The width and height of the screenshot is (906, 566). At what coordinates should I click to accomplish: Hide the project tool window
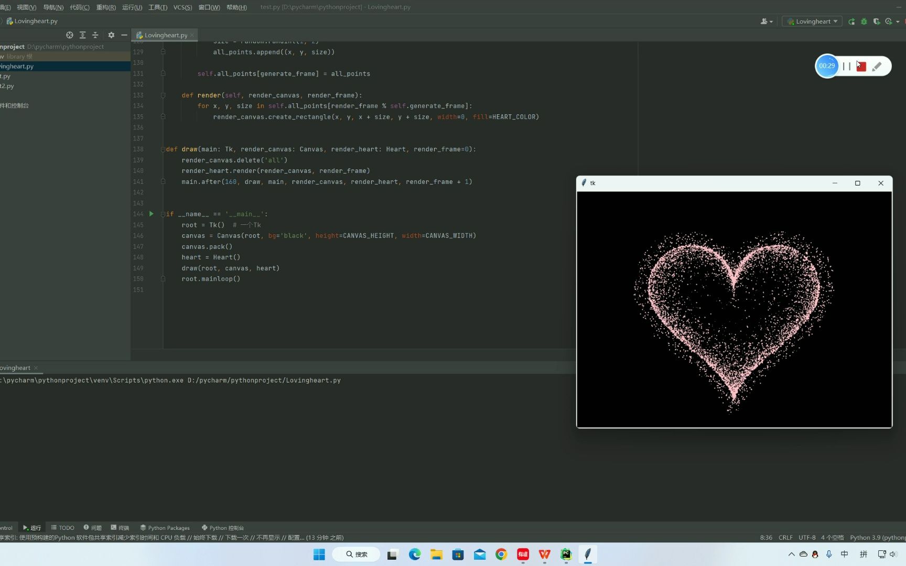pyautogui.click(x=124, y=35)
